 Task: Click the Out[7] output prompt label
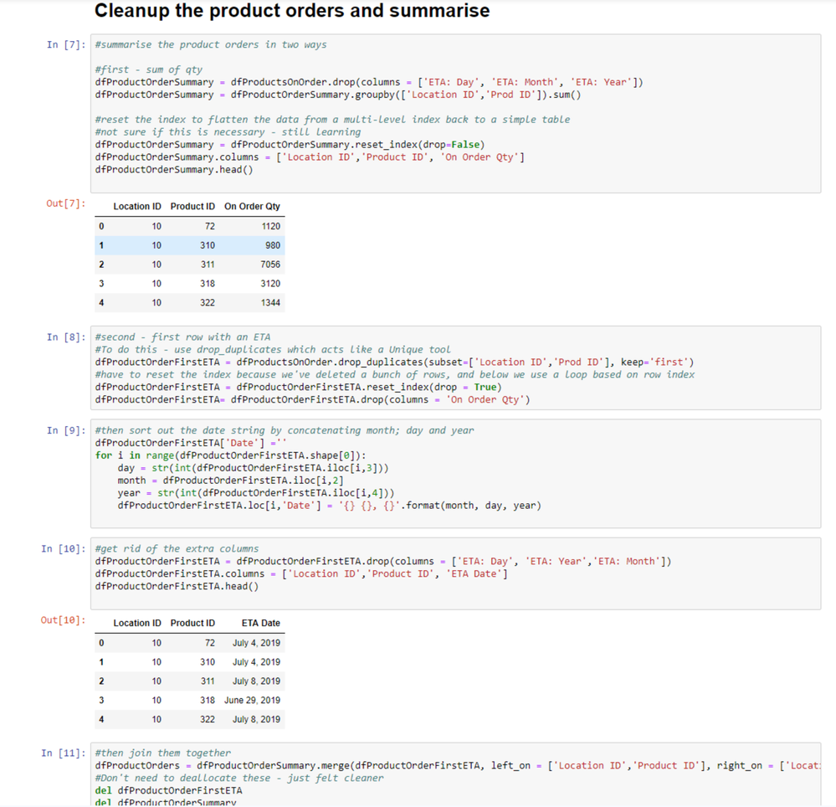click(67, 203)
